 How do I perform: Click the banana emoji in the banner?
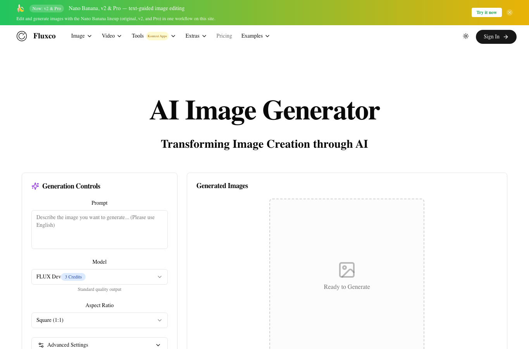click(21, 8)
